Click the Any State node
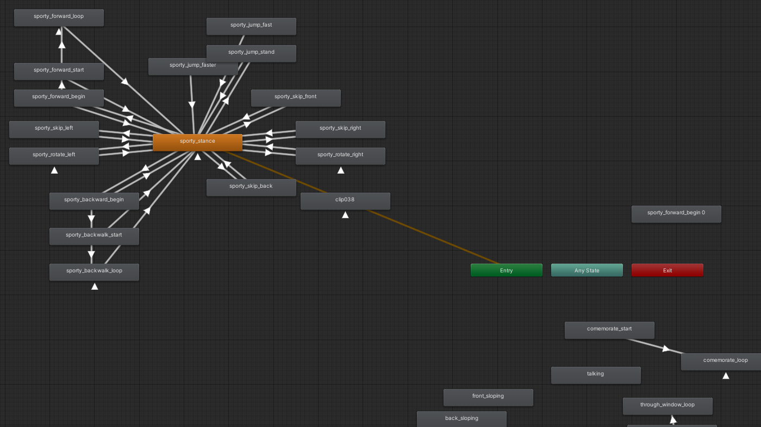761x427 pixels. (x=587, y=270)
